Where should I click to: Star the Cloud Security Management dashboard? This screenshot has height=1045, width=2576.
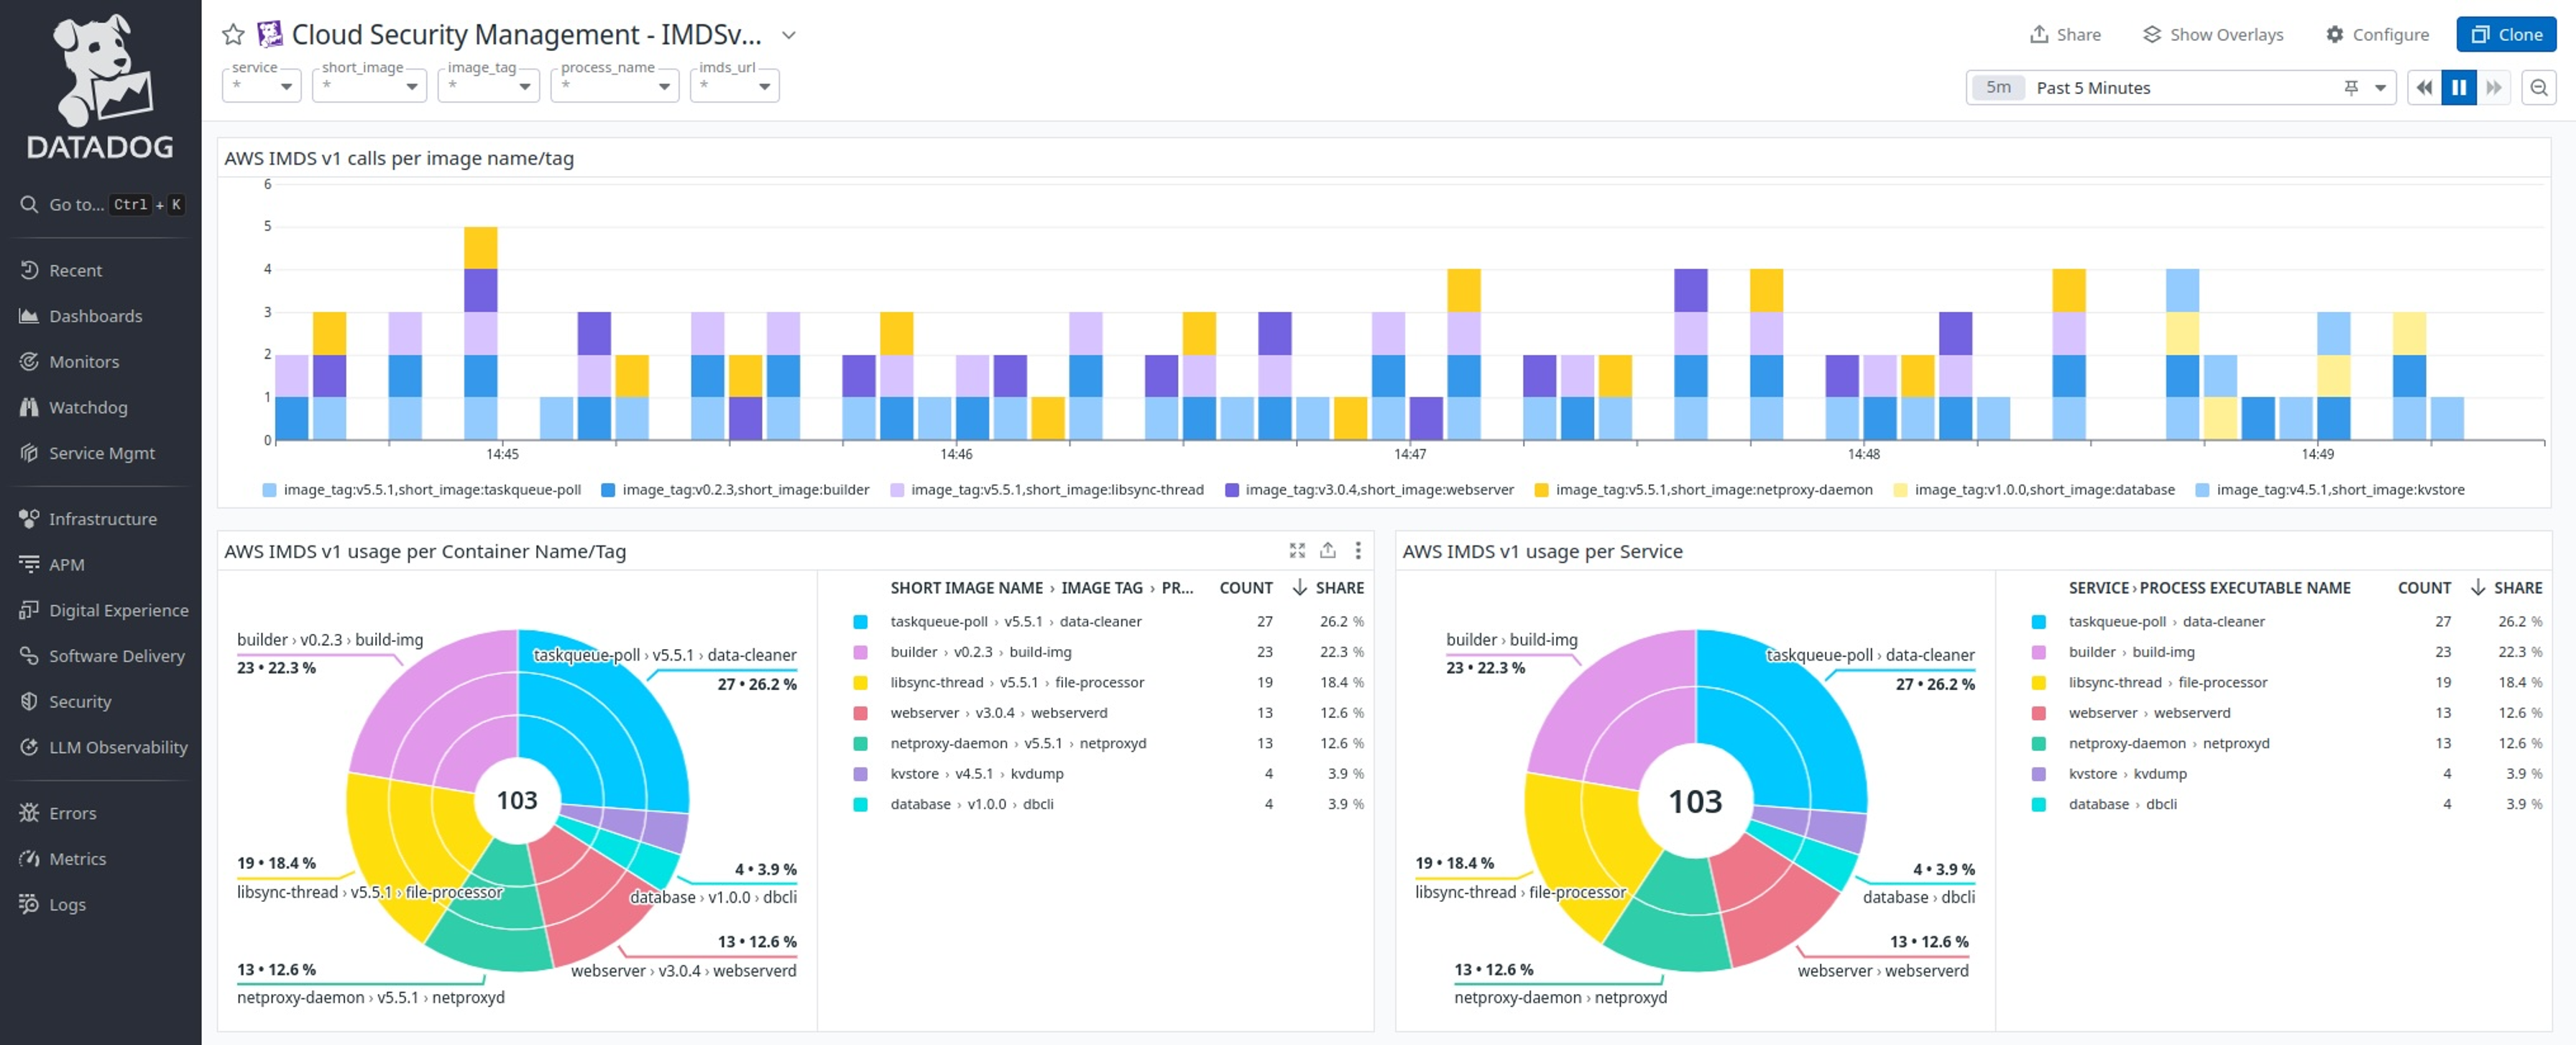[233, 33]
